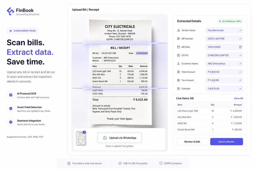The image size is (255, 170).
Task: Click the Seamless Integration checkmark icon
Action: [x=11, y=122]
